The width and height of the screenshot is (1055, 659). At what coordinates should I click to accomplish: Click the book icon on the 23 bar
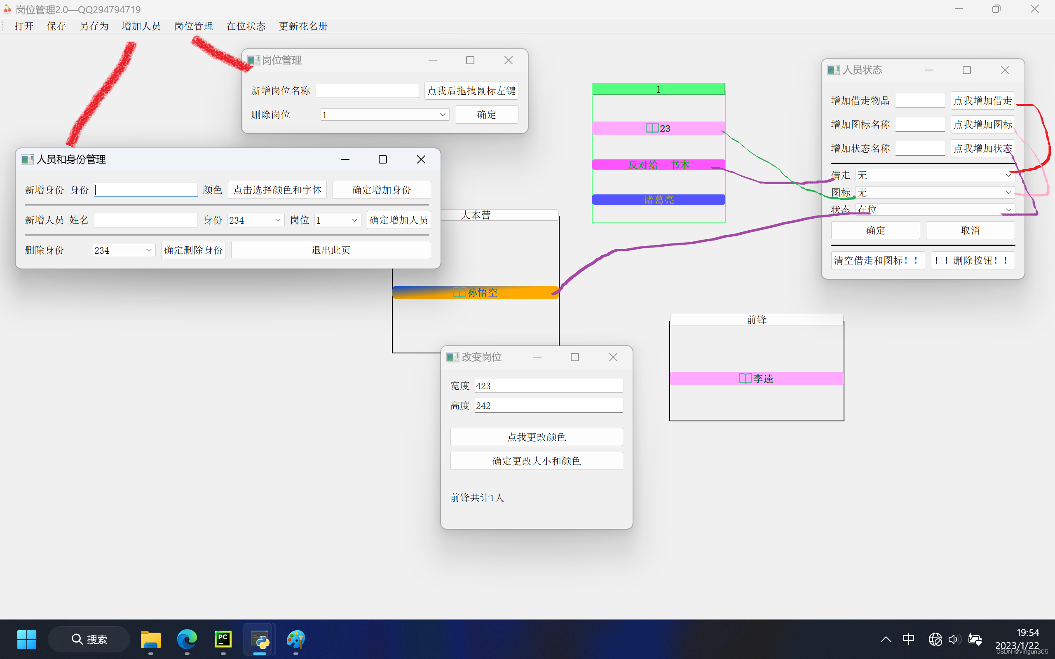click(x=652, y=128)
